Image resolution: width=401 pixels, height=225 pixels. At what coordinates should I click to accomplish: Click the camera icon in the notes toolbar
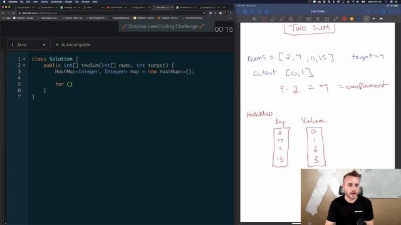318,19
